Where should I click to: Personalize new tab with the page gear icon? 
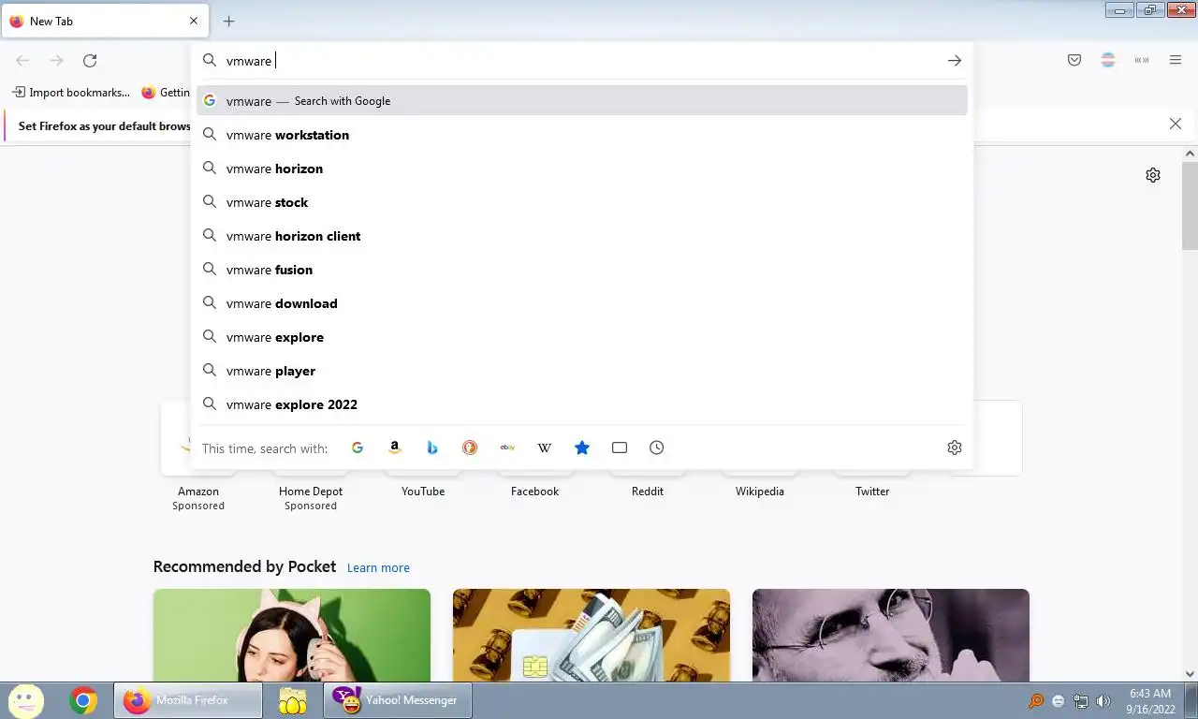1153,175
